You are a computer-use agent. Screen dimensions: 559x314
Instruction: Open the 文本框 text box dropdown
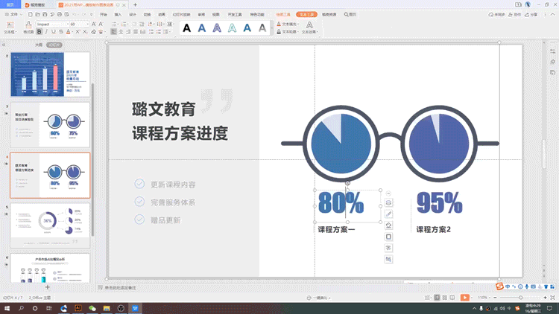click(10, 32)
